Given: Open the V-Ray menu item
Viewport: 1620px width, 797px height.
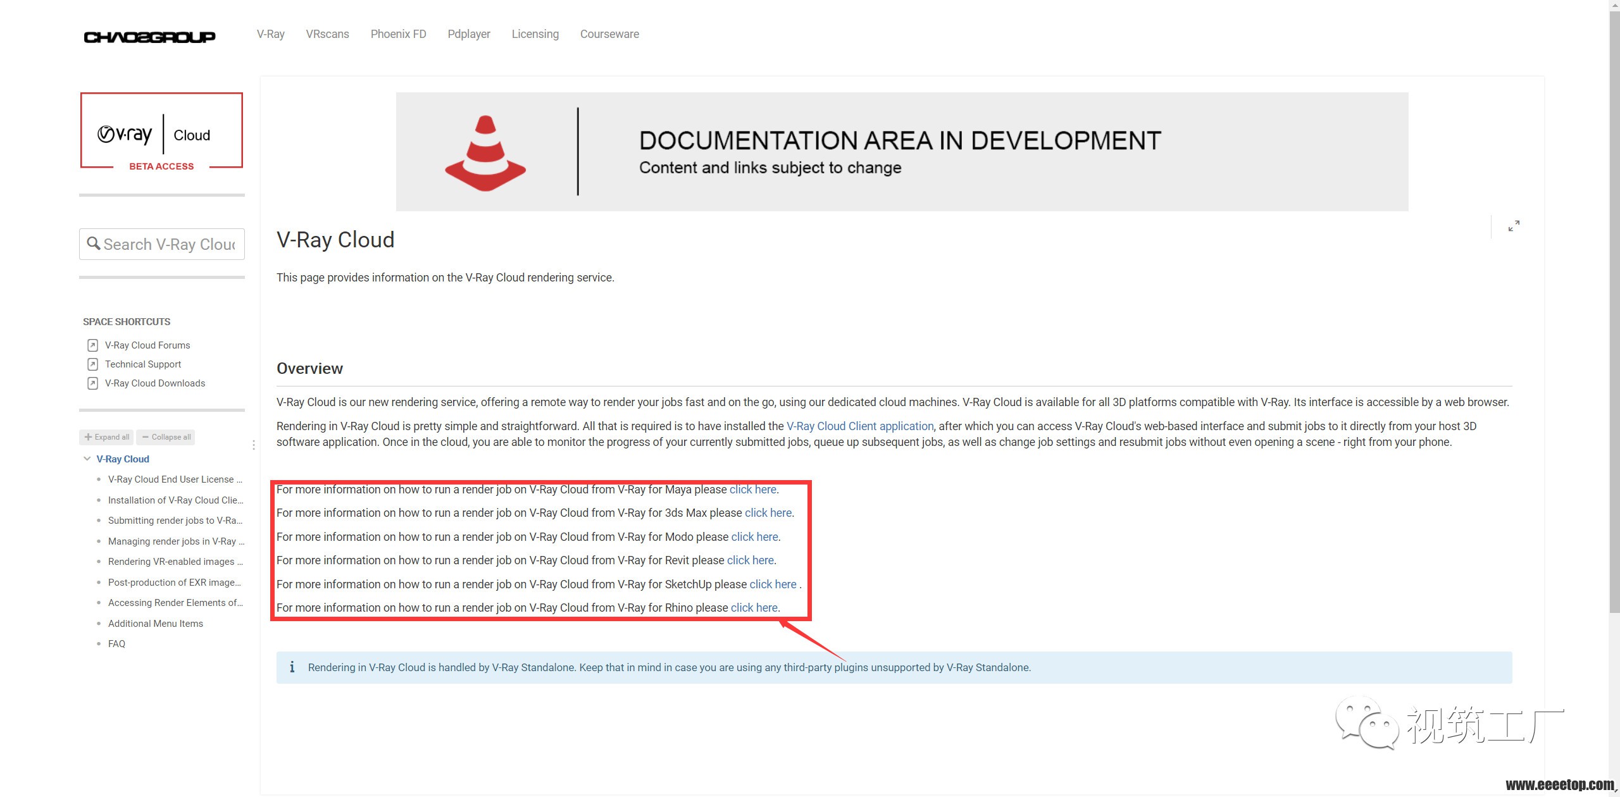Looking at the screenshot, I should click(271, 34).
